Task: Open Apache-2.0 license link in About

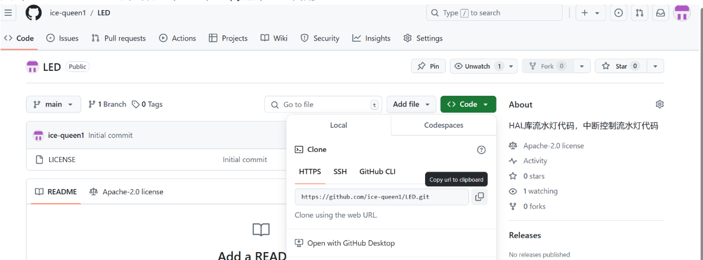Action: click(554, 146)
